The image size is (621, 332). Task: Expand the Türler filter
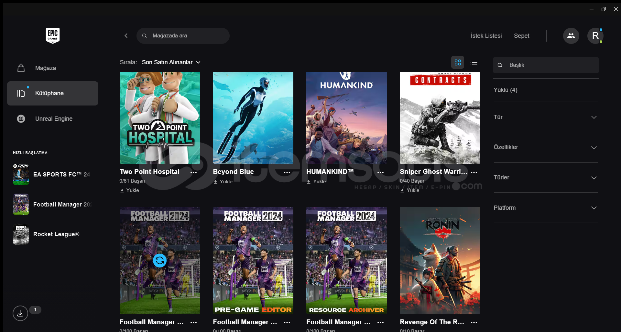546,177
